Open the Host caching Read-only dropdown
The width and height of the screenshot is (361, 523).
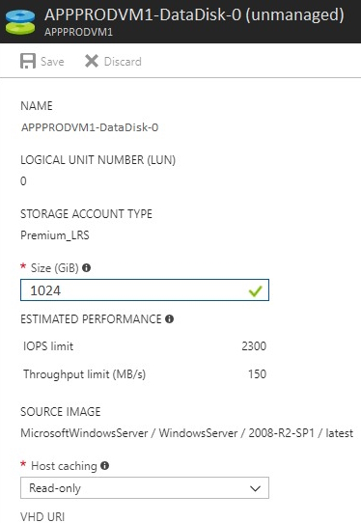pyautogui.click(x=145, y=488)
